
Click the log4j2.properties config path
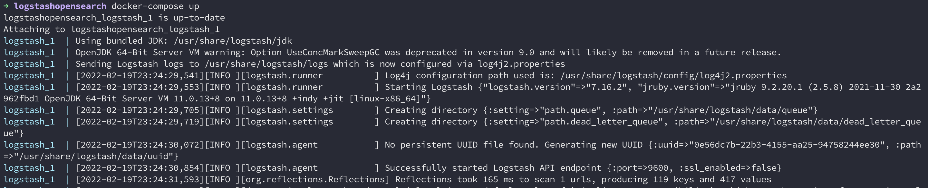click(674, 75)
